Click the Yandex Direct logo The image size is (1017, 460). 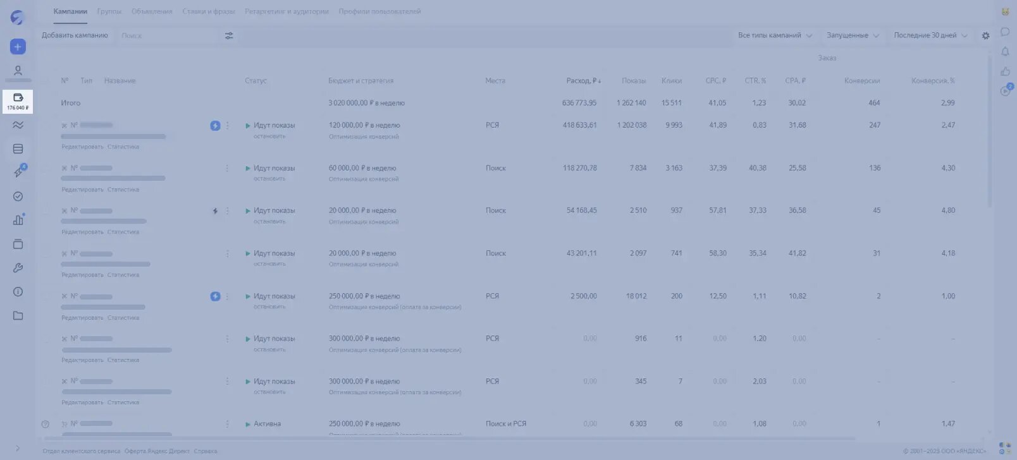click(x=17, y=18)
